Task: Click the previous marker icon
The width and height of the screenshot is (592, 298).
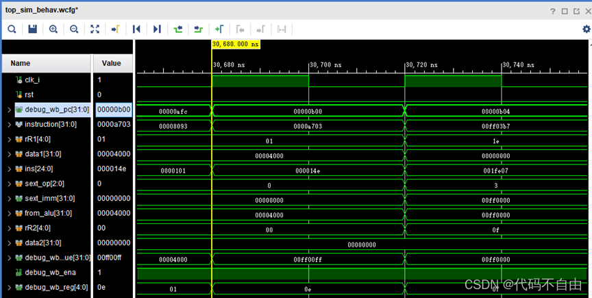Action: pos(240,29)
